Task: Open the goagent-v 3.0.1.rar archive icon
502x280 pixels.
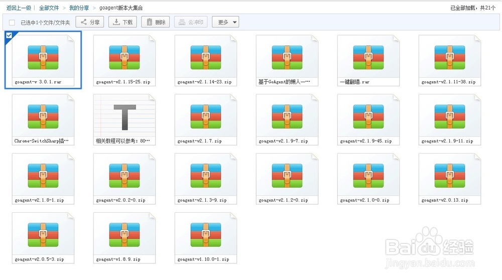Action: tap(43, 58)
